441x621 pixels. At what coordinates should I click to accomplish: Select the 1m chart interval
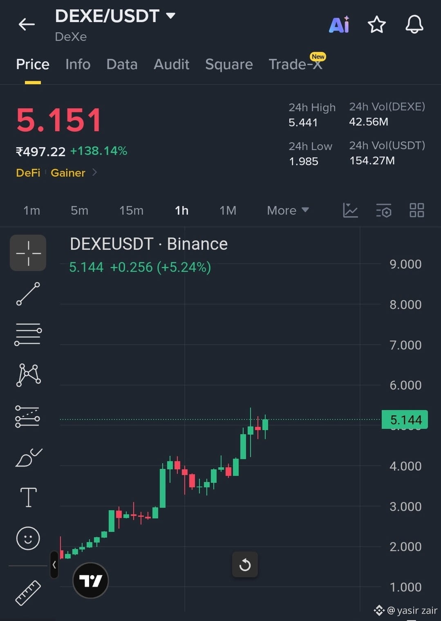click(31, 211)
